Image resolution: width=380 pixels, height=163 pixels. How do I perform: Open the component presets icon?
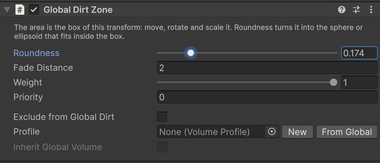(356, 10)
